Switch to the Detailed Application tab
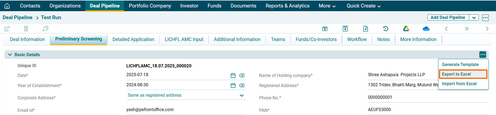The width and height of the screenshot is (496, 115). pyautogui.click(x=133, y=39)
